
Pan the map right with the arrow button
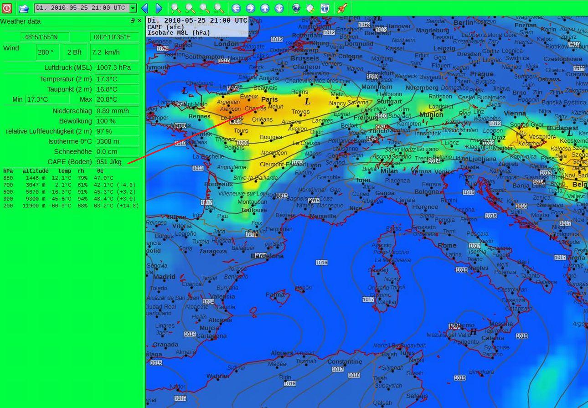pyautogui.click(x=251, y=8)
